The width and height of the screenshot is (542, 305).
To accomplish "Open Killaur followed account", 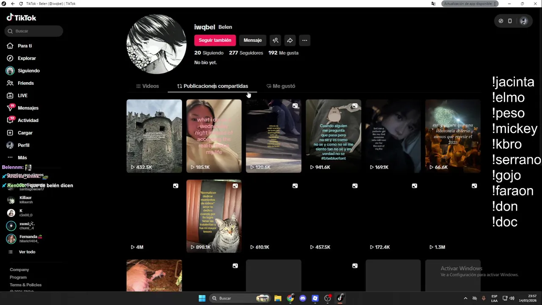I will (25, 200).
